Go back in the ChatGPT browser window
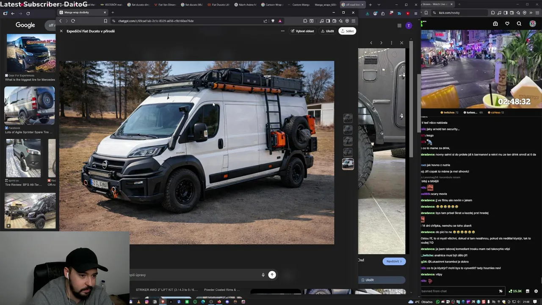This screenshot has width=542, height=305. click(61, 21)
